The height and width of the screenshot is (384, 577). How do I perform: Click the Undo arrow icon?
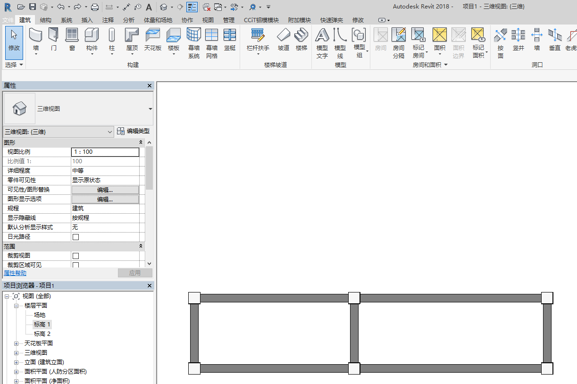click(60, 7)
